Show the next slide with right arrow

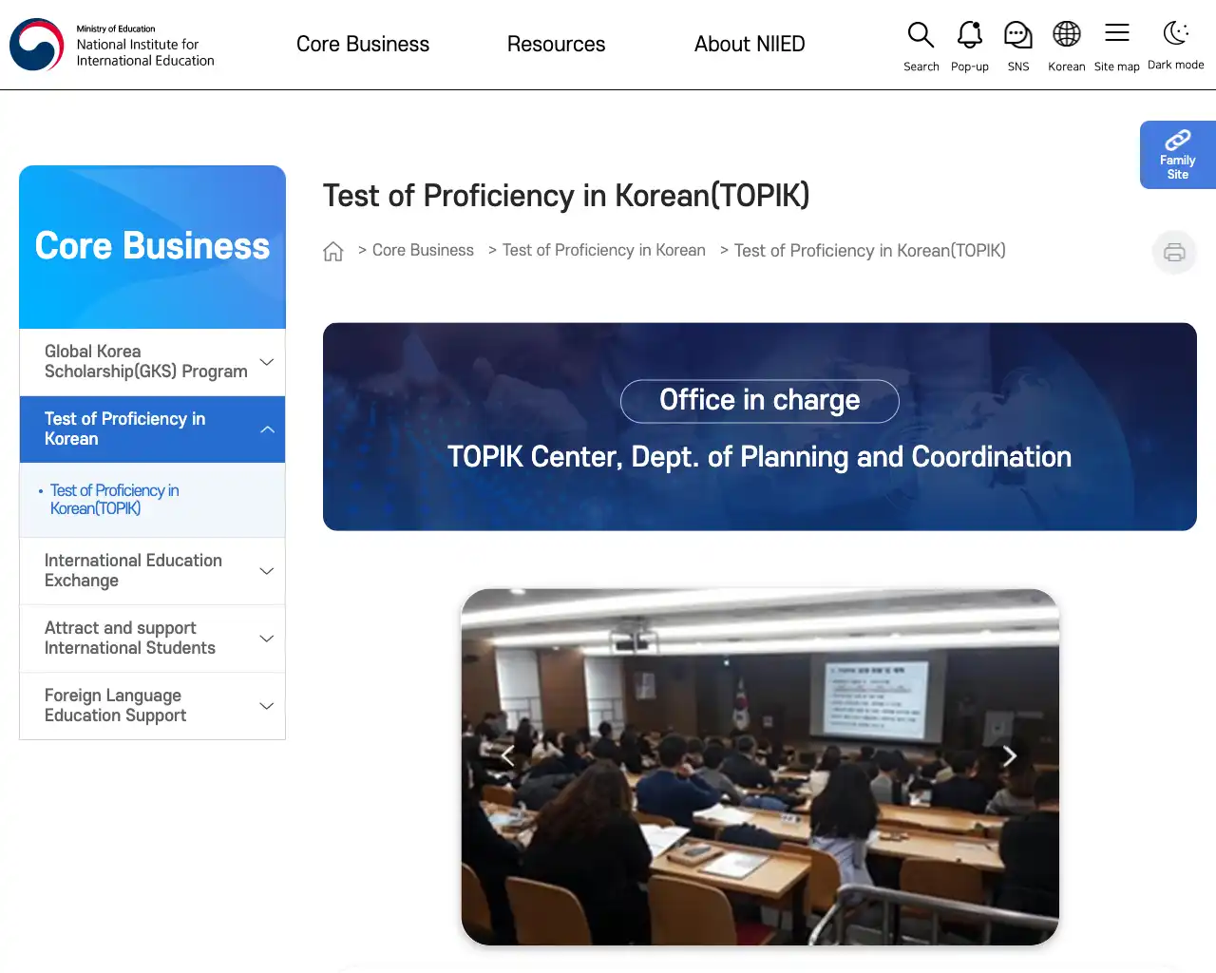(x=1010, y=756)
